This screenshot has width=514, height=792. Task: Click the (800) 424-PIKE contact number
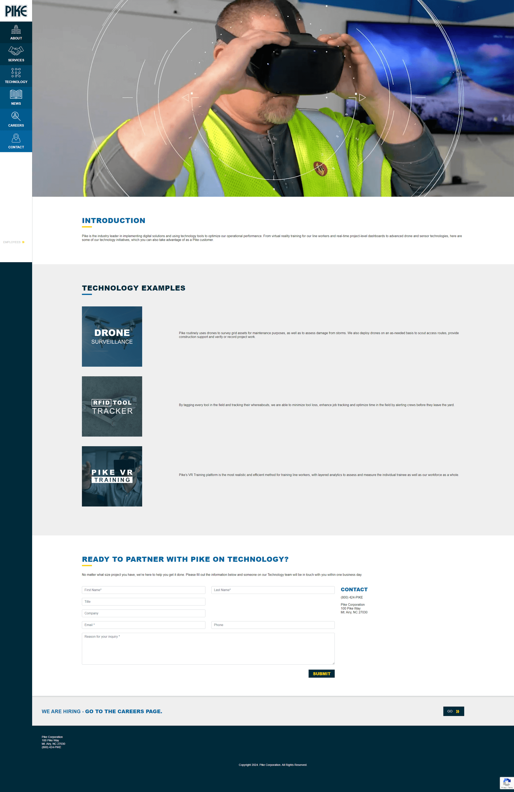point(352,597)
